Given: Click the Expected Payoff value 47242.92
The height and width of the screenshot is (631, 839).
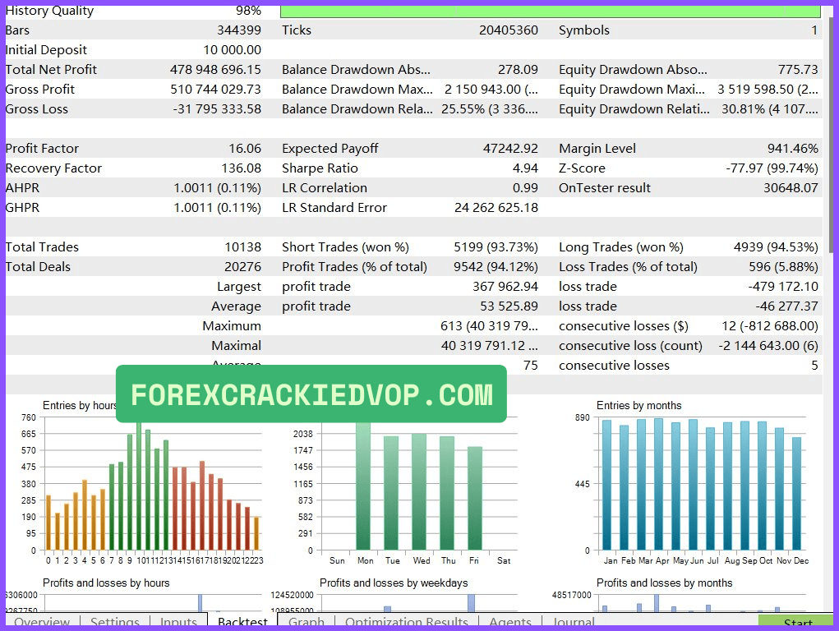Looking at the screenshot, I should pos(510,149).
